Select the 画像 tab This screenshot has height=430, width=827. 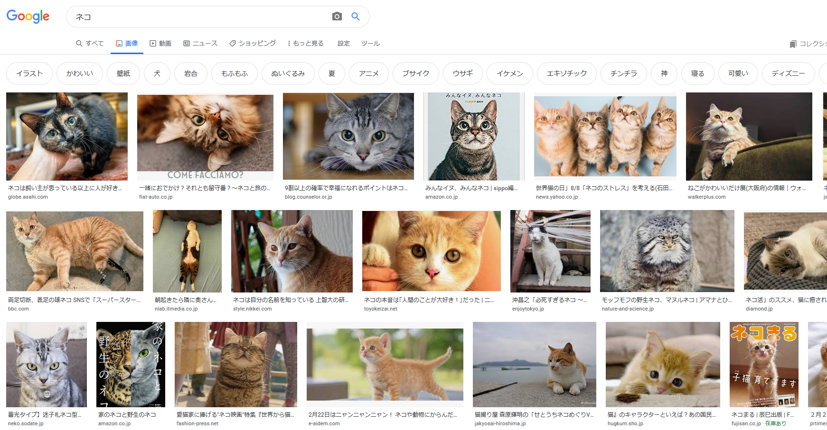pyautogui.click(x=127, y=43)
